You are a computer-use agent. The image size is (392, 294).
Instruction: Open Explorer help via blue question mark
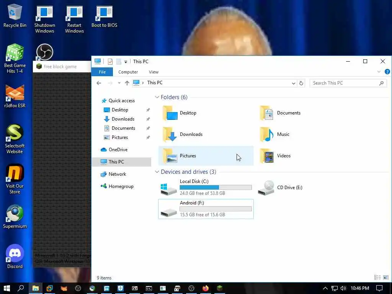tap(387, 72)
